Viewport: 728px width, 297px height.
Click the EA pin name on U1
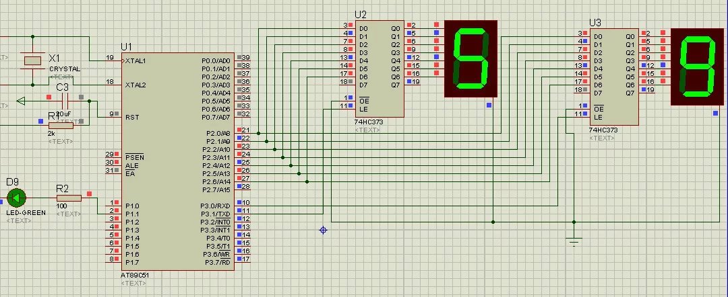pyautogui.click(x=129, y=173)
